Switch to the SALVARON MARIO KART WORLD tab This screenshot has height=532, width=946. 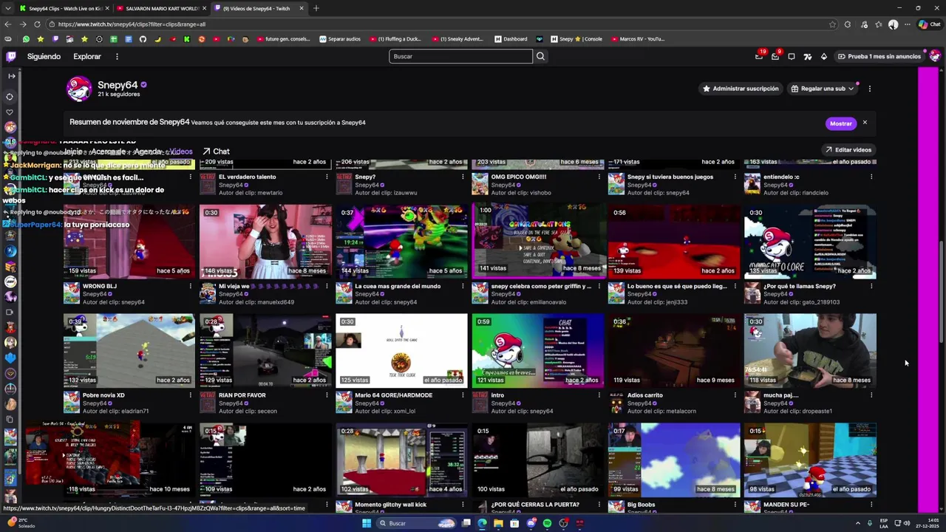point(160,8)
